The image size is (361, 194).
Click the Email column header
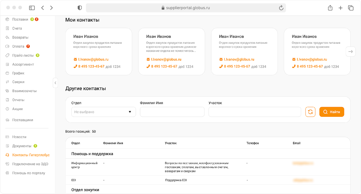(x=297, y=143)
